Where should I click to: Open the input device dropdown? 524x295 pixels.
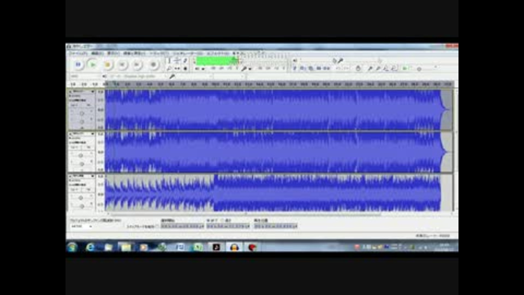click(194, 76)
